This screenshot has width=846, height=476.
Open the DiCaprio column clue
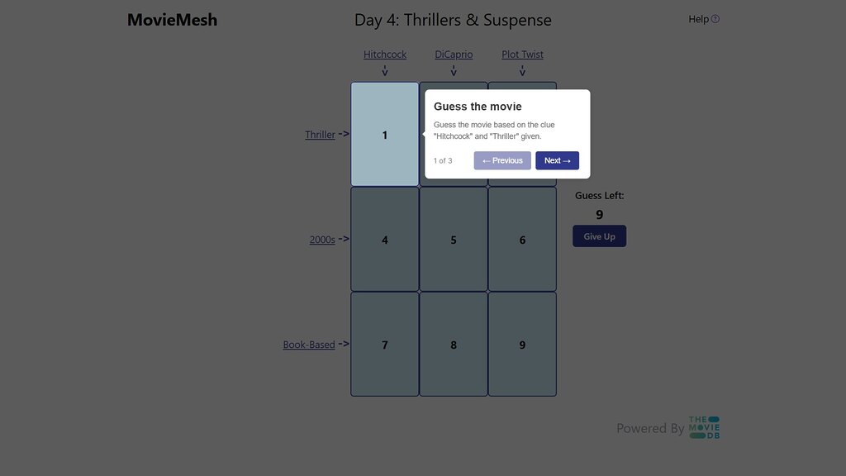click(454, 54)
